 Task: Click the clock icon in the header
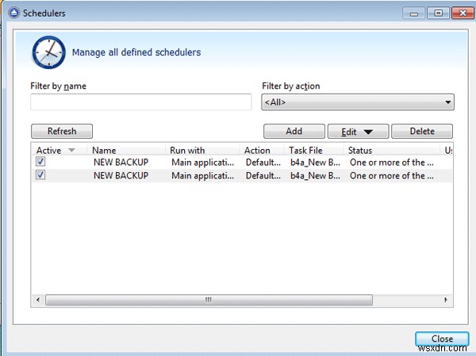tap(48, 52)
